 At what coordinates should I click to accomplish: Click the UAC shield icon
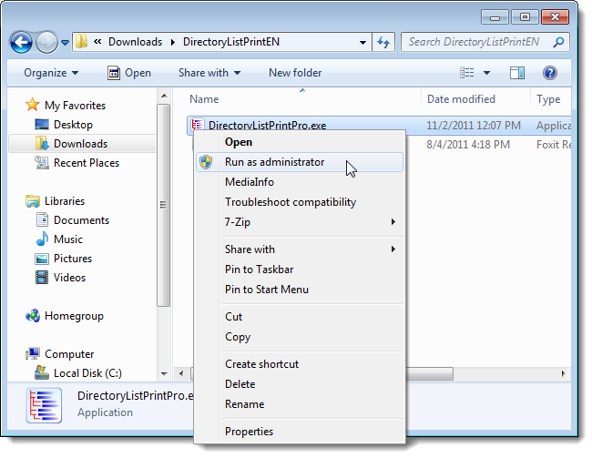pos(206,162)
